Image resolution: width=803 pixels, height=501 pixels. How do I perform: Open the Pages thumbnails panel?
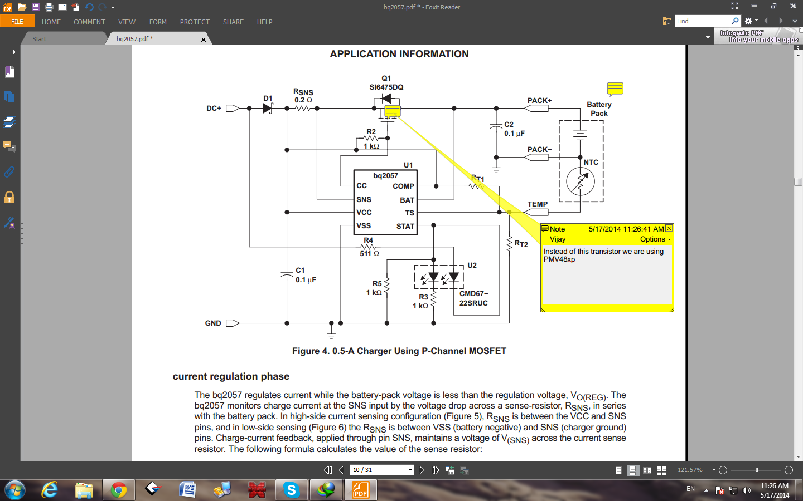point(9,96)
